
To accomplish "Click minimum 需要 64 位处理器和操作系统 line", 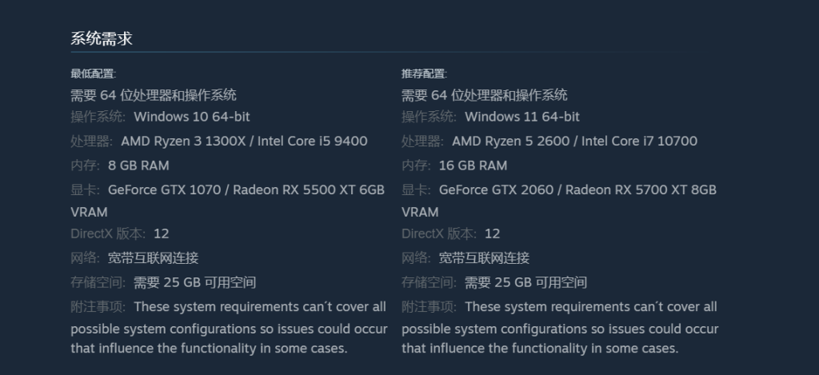I will pos(154,95).
